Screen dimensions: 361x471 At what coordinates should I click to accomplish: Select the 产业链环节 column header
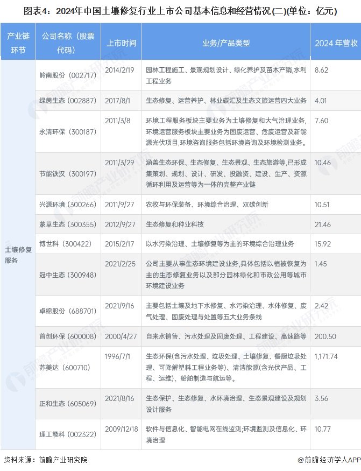[18, 43]
